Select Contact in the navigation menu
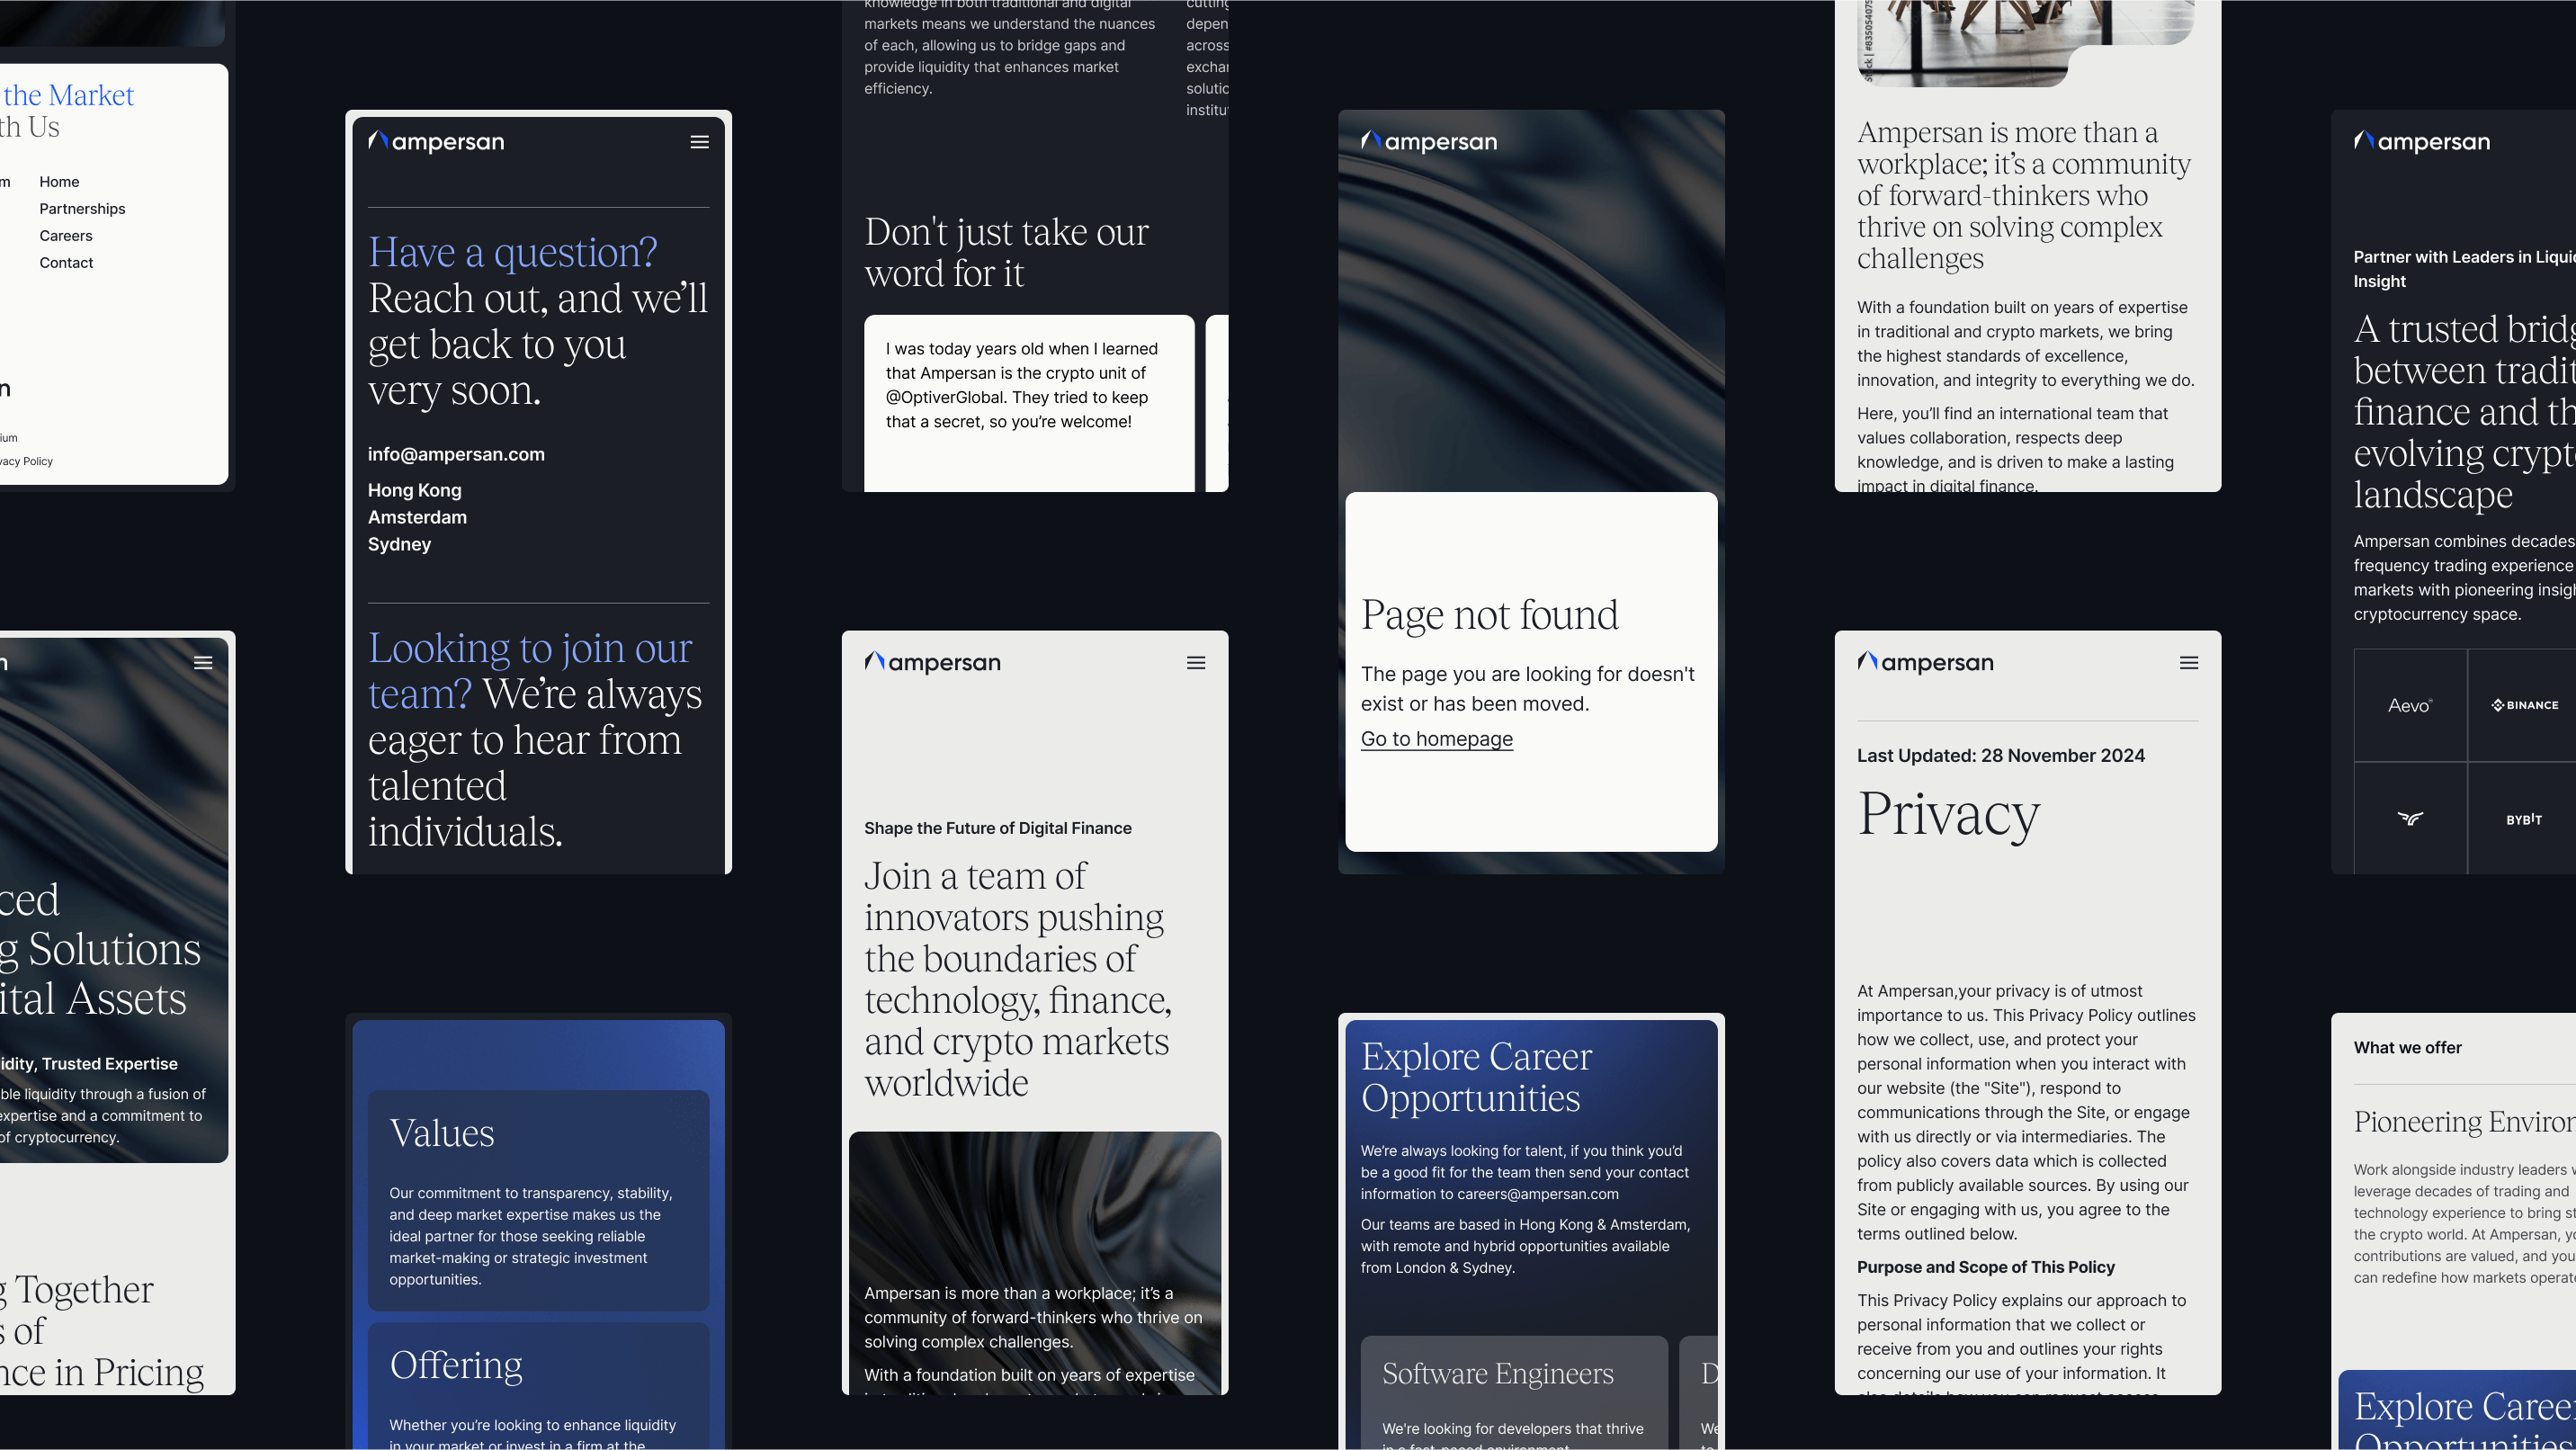The image size is (2576, 1450). pyautogui.click(x=66, y=263)
